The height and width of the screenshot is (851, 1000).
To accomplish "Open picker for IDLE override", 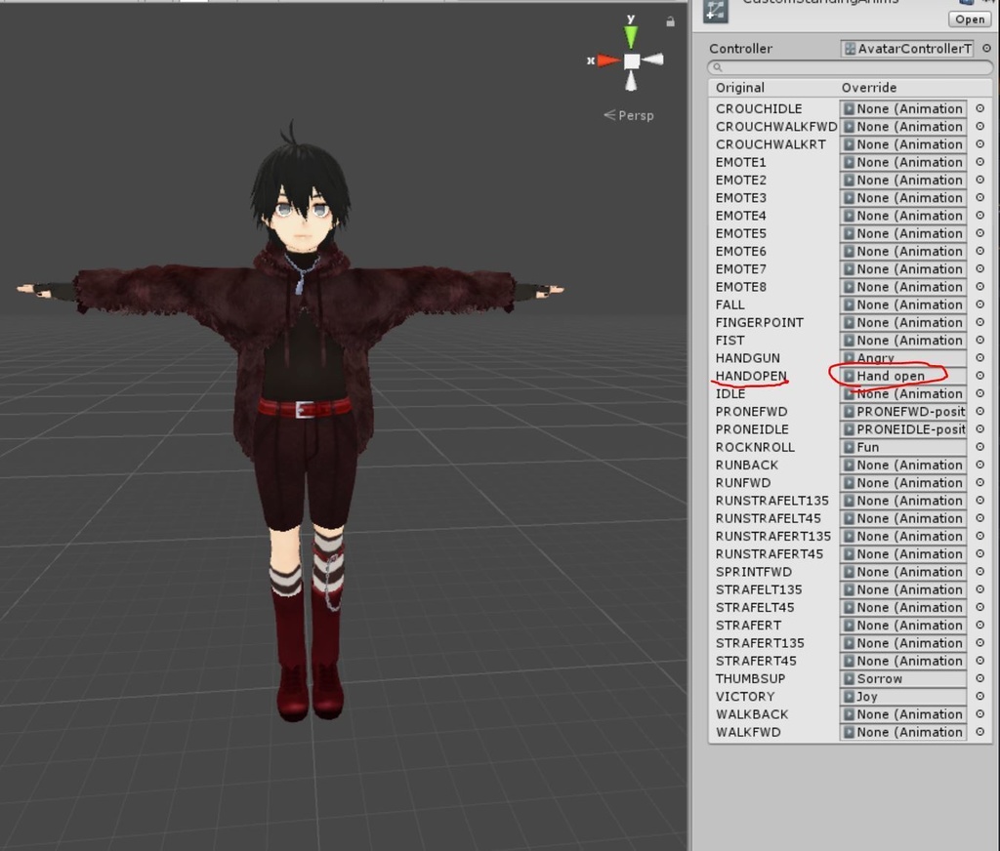I will (x=980, y=394).
